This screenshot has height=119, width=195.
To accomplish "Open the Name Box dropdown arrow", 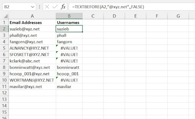I will pos(33,7).
